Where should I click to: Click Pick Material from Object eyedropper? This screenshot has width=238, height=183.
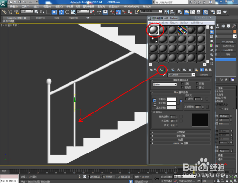(164, 75)
